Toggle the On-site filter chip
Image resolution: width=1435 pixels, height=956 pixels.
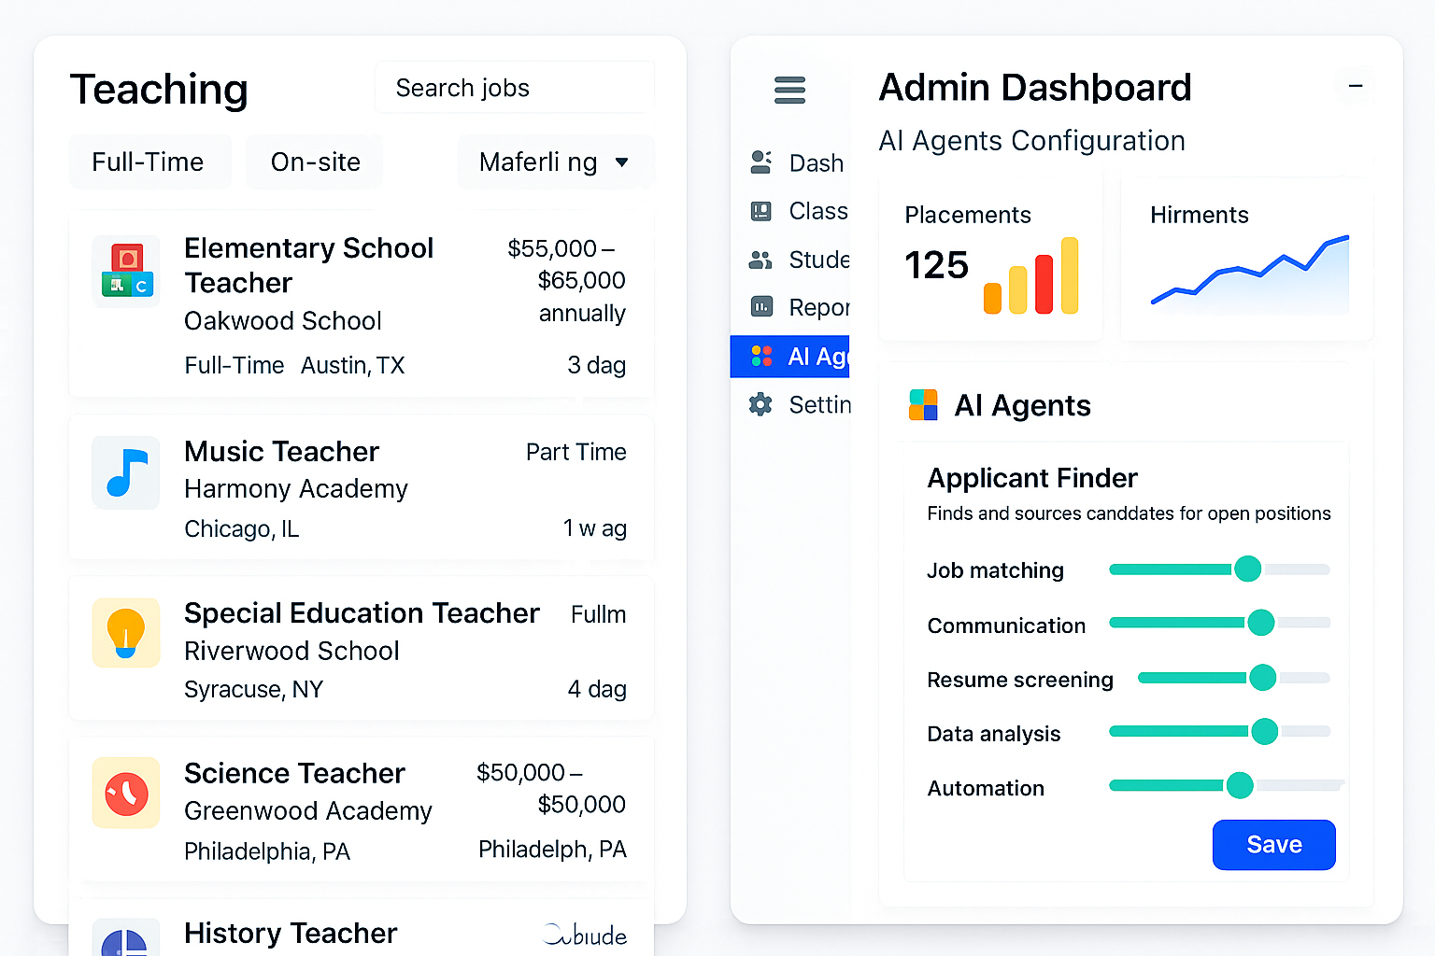tap(315, 162)
